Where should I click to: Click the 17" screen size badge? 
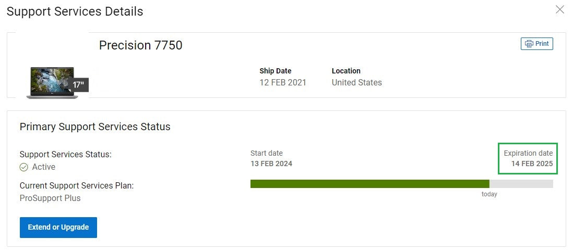(78, 84)
